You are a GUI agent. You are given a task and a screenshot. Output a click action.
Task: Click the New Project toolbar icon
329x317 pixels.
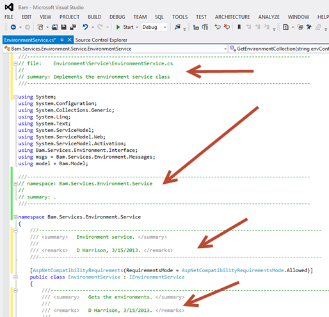click(x=40, y=27)
